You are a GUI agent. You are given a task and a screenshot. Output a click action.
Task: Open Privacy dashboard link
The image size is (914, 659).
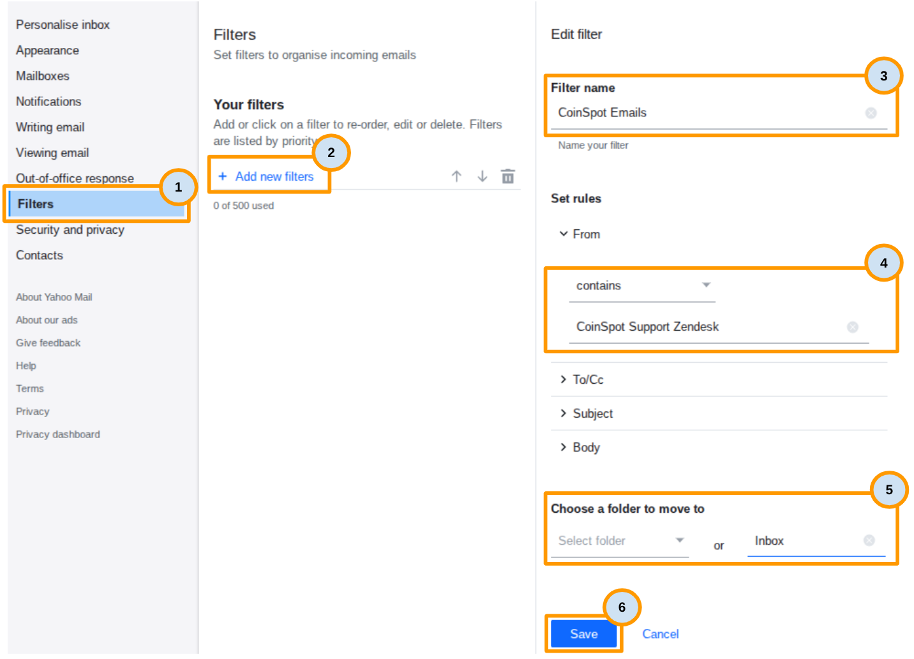tap(57, 434)
